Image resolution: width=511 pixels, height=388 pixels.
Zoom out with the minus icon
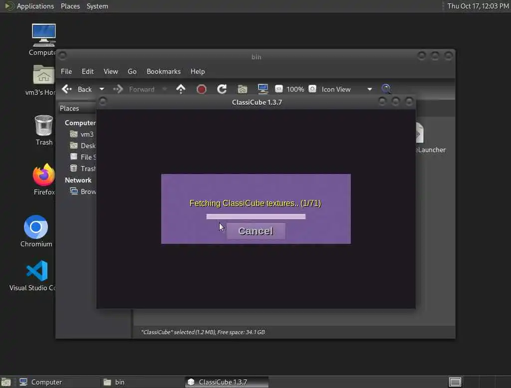278,89
